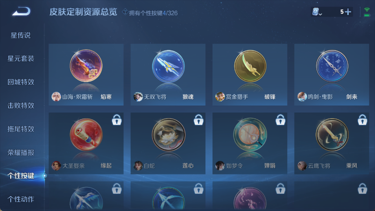
Task: Click the 山海·炽霜斩 hero avatar
Action: [x=56, y=97]
